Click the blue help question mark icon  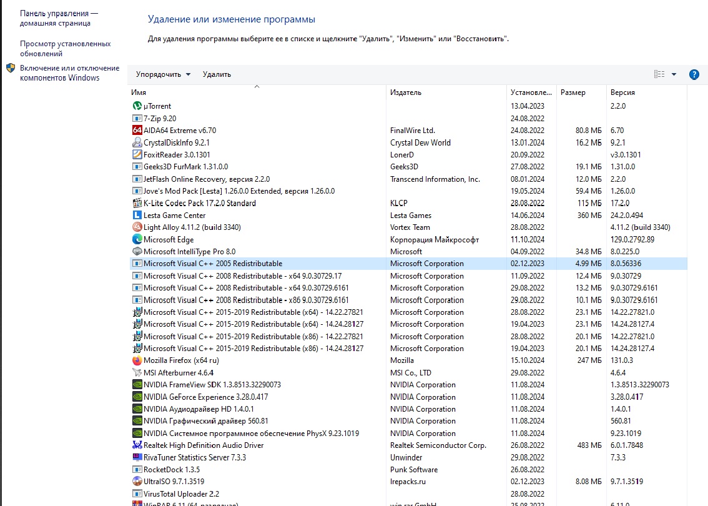[694, 74]
